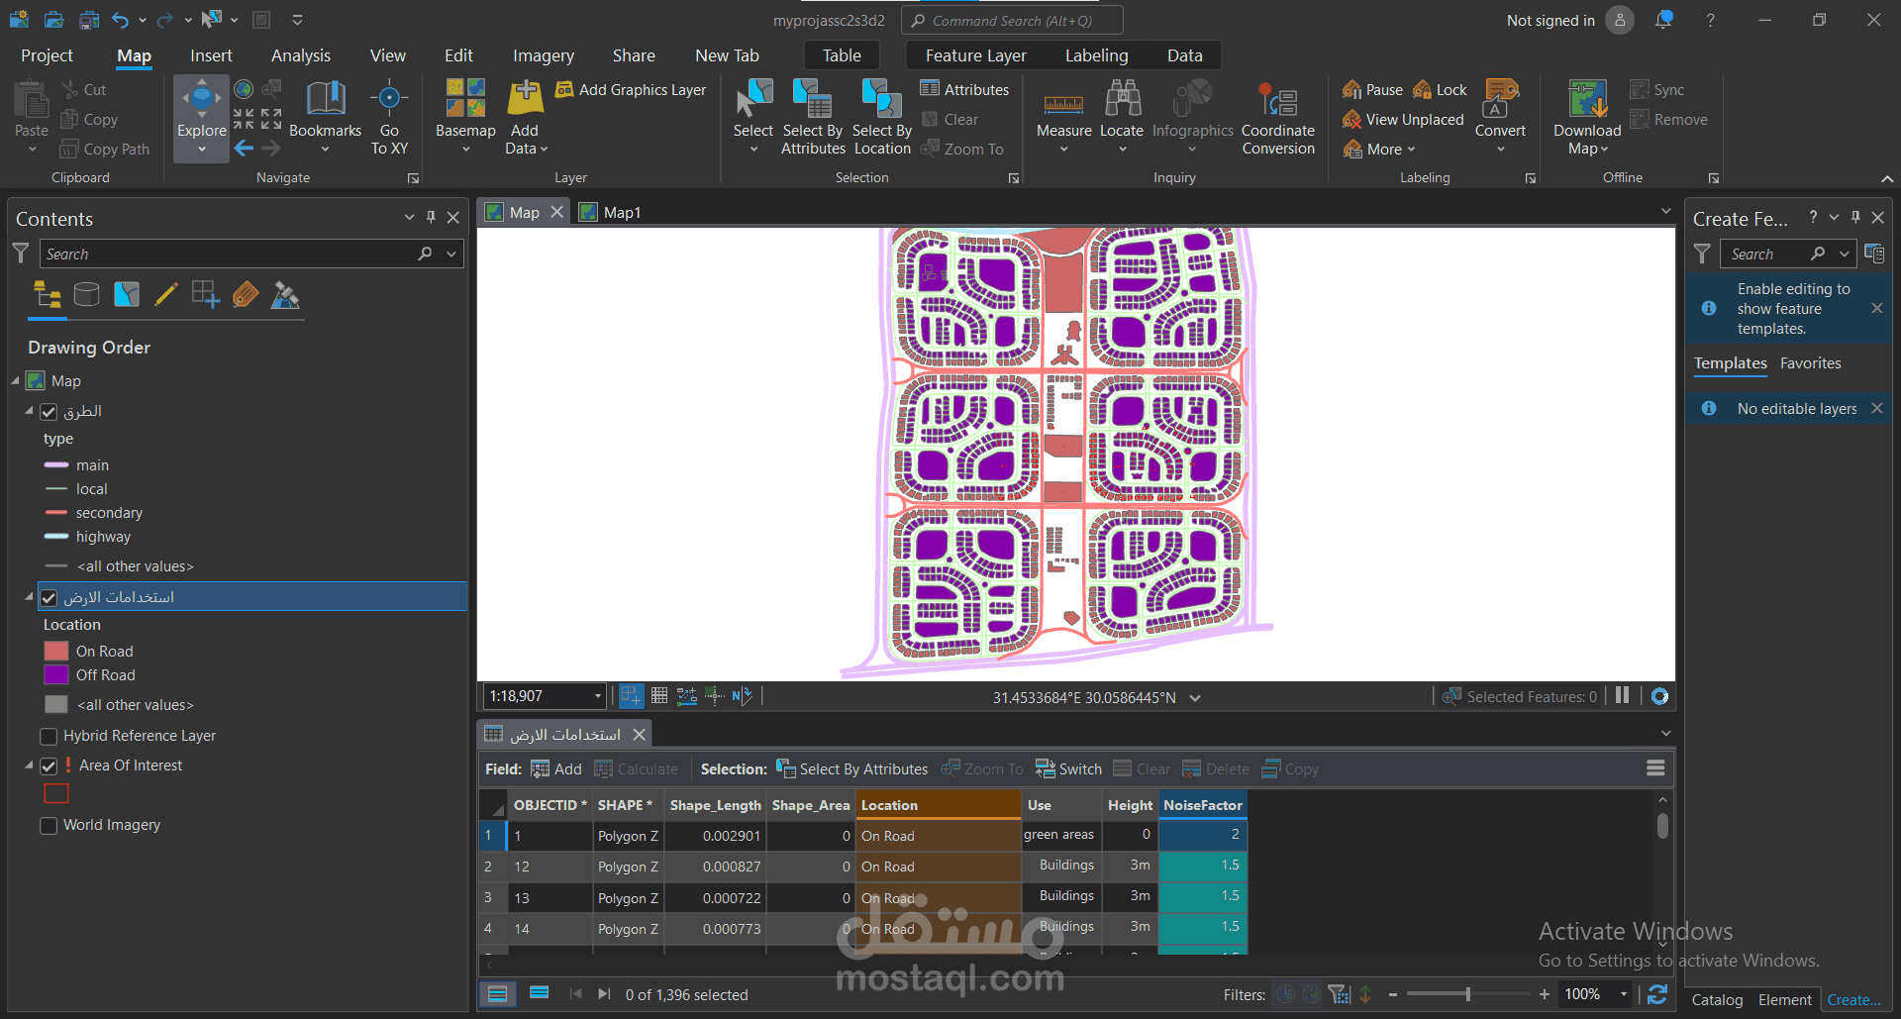Click the Off Road purple symbol swatch
The width and height of the screenshot is (1901, 1019).
(56, 675)
